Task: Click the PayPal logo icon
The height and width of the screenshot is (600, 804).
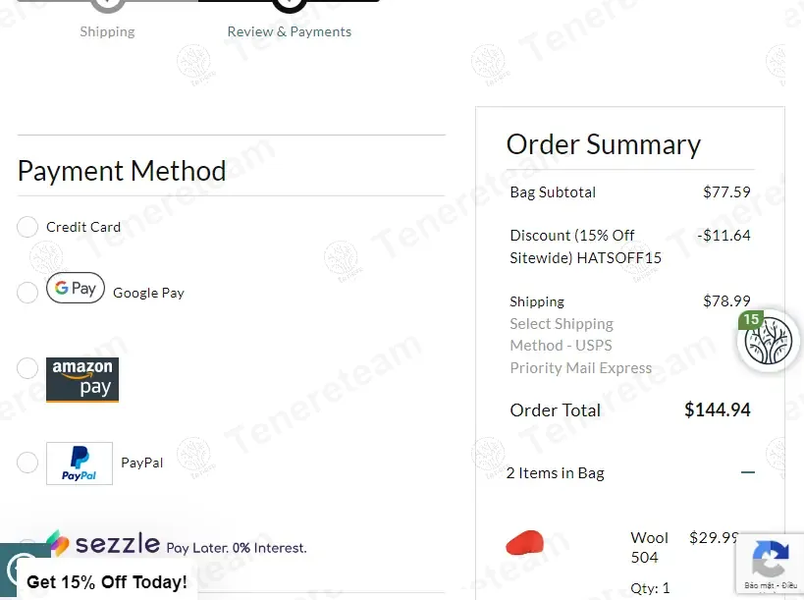Action: [80, 464]
